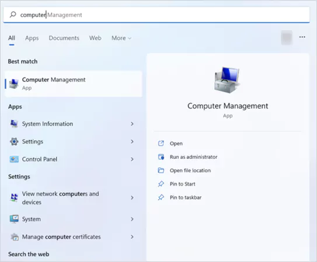This screenshot has height=262, width=317.
Task: Expand Settings result chevron
Action: tap(132, 141)
